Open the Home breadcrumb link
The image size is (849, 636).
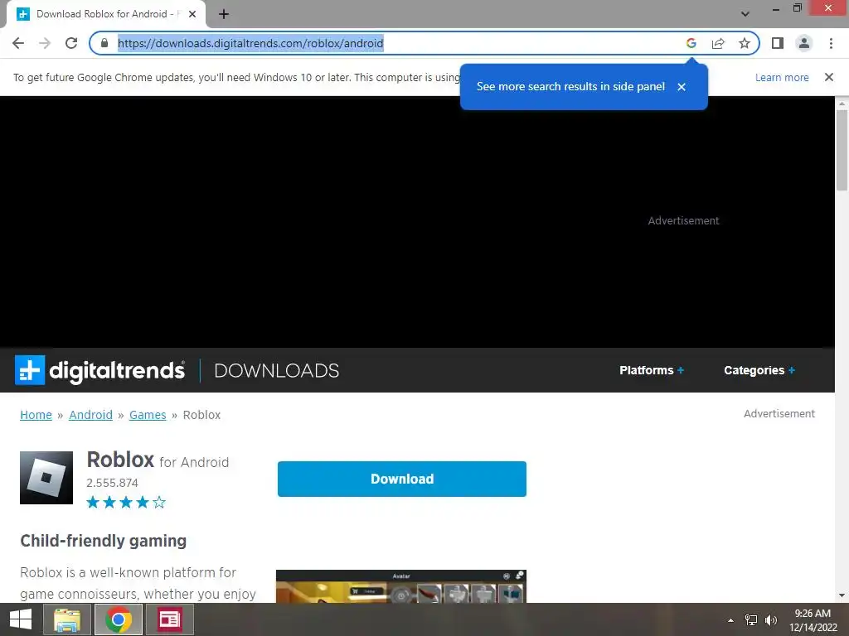click(36, 415)
